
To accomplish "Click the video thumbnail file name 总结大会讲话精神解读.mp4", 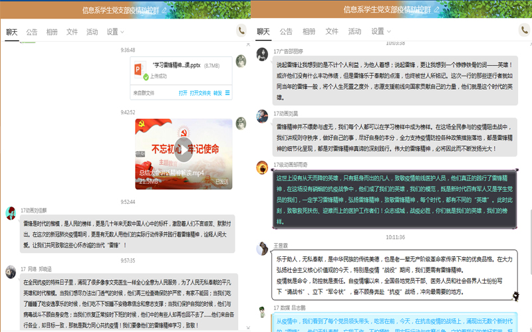I will click(172, 173).
